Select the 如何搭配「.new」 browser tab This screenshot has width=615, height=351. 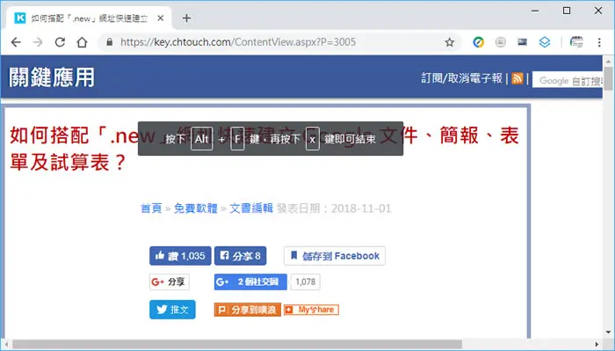(x=89, y=18)
